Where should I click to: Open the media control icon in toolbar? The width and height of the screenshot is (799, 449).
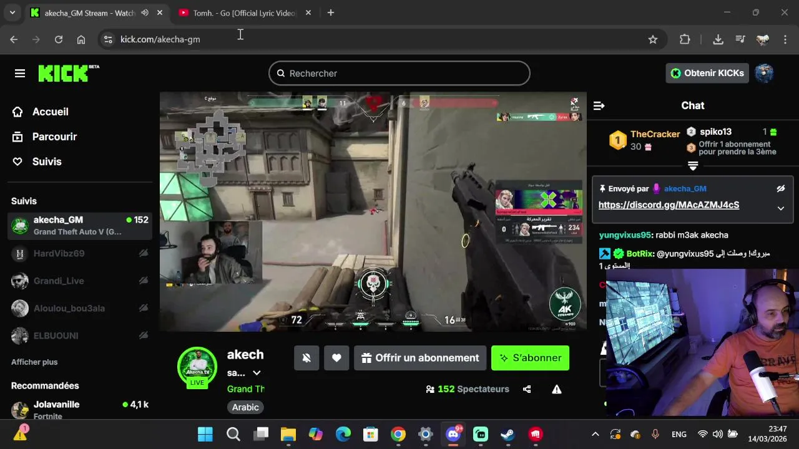(740, 39)
